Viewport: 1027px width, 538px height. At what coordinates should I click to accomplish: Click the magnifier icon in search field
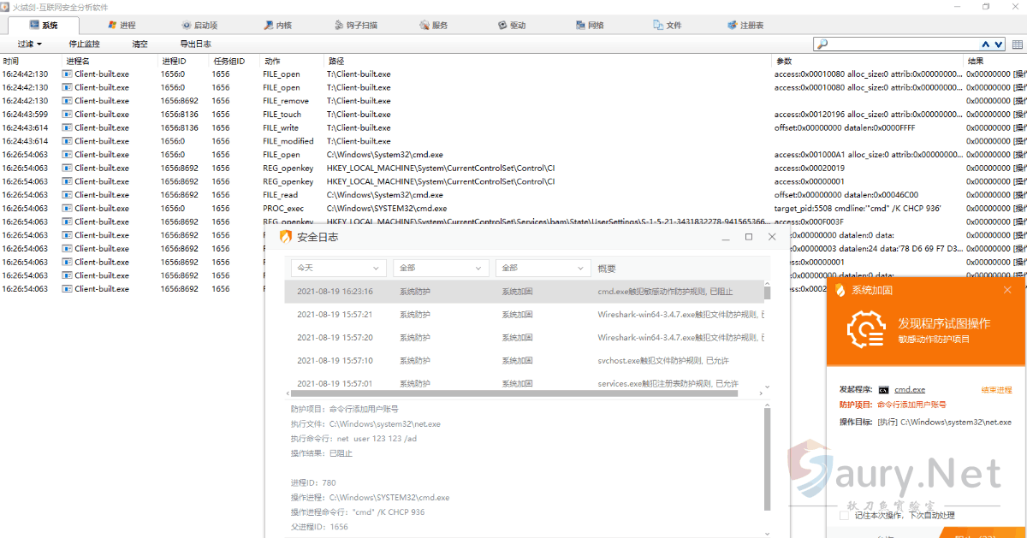pos(822,44)
